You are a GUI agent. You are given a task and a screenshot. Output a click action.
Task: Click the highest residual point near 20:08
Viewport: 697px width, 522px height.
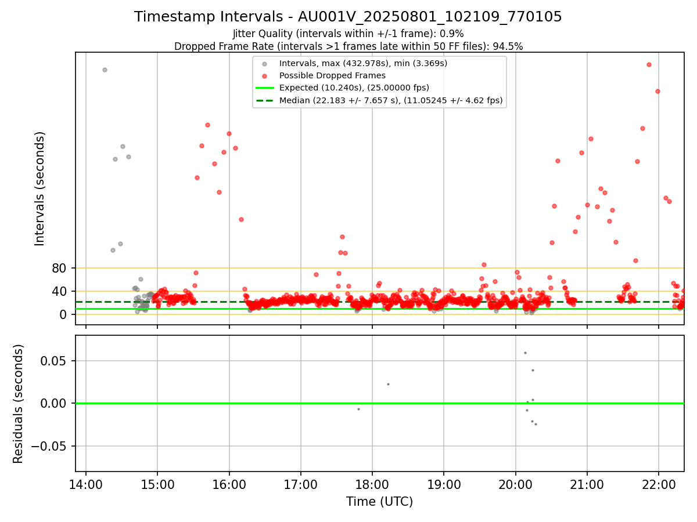click(x=525, y=353)
